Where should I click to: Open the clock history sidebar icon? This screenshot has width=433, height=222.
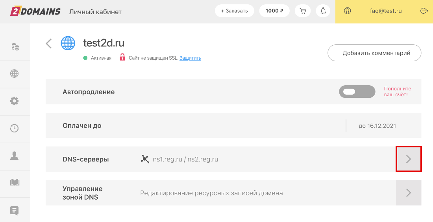click(x=15, y=128)
